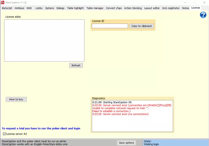Select the HUD tab
This screenshot has height=146, width=209.
[x=29, y=8]
